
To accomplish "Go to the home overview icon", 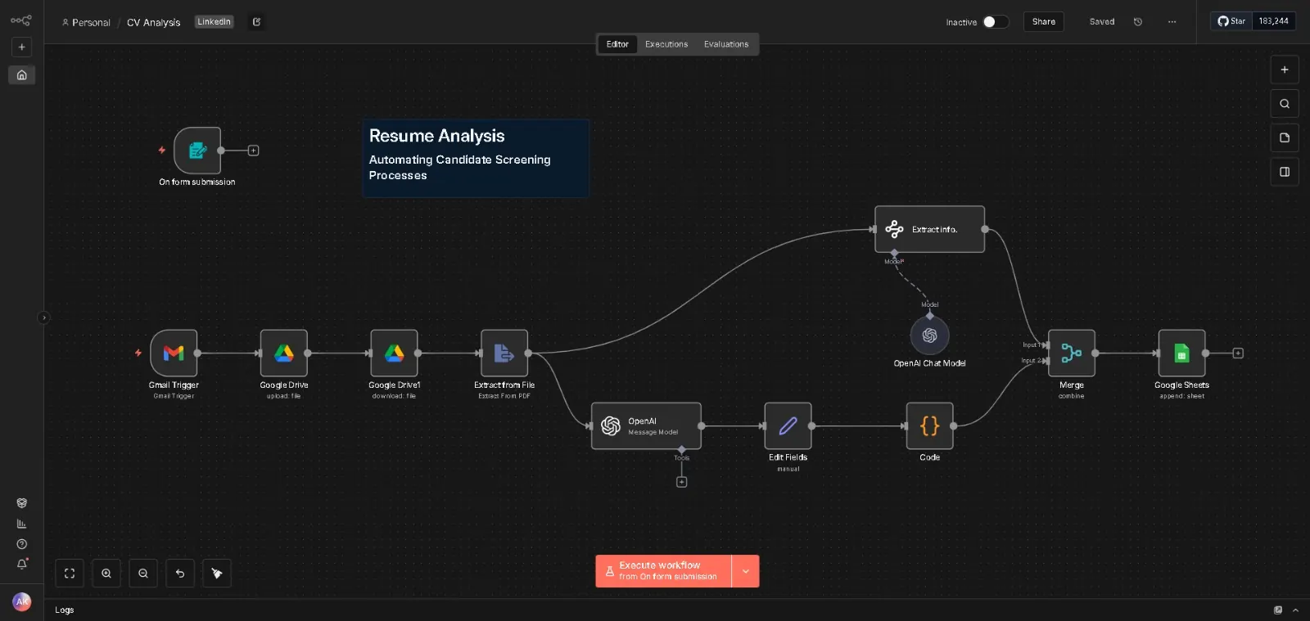I will click(22, 75).
